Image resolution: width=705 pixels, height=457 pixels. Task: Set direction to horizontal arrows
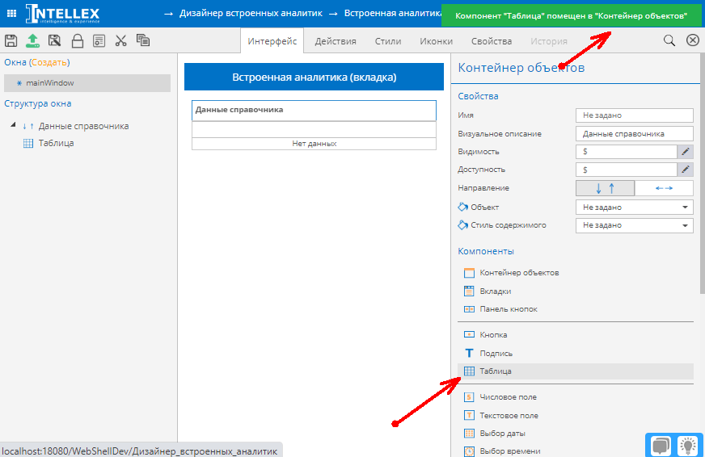[x=664, y=188]
